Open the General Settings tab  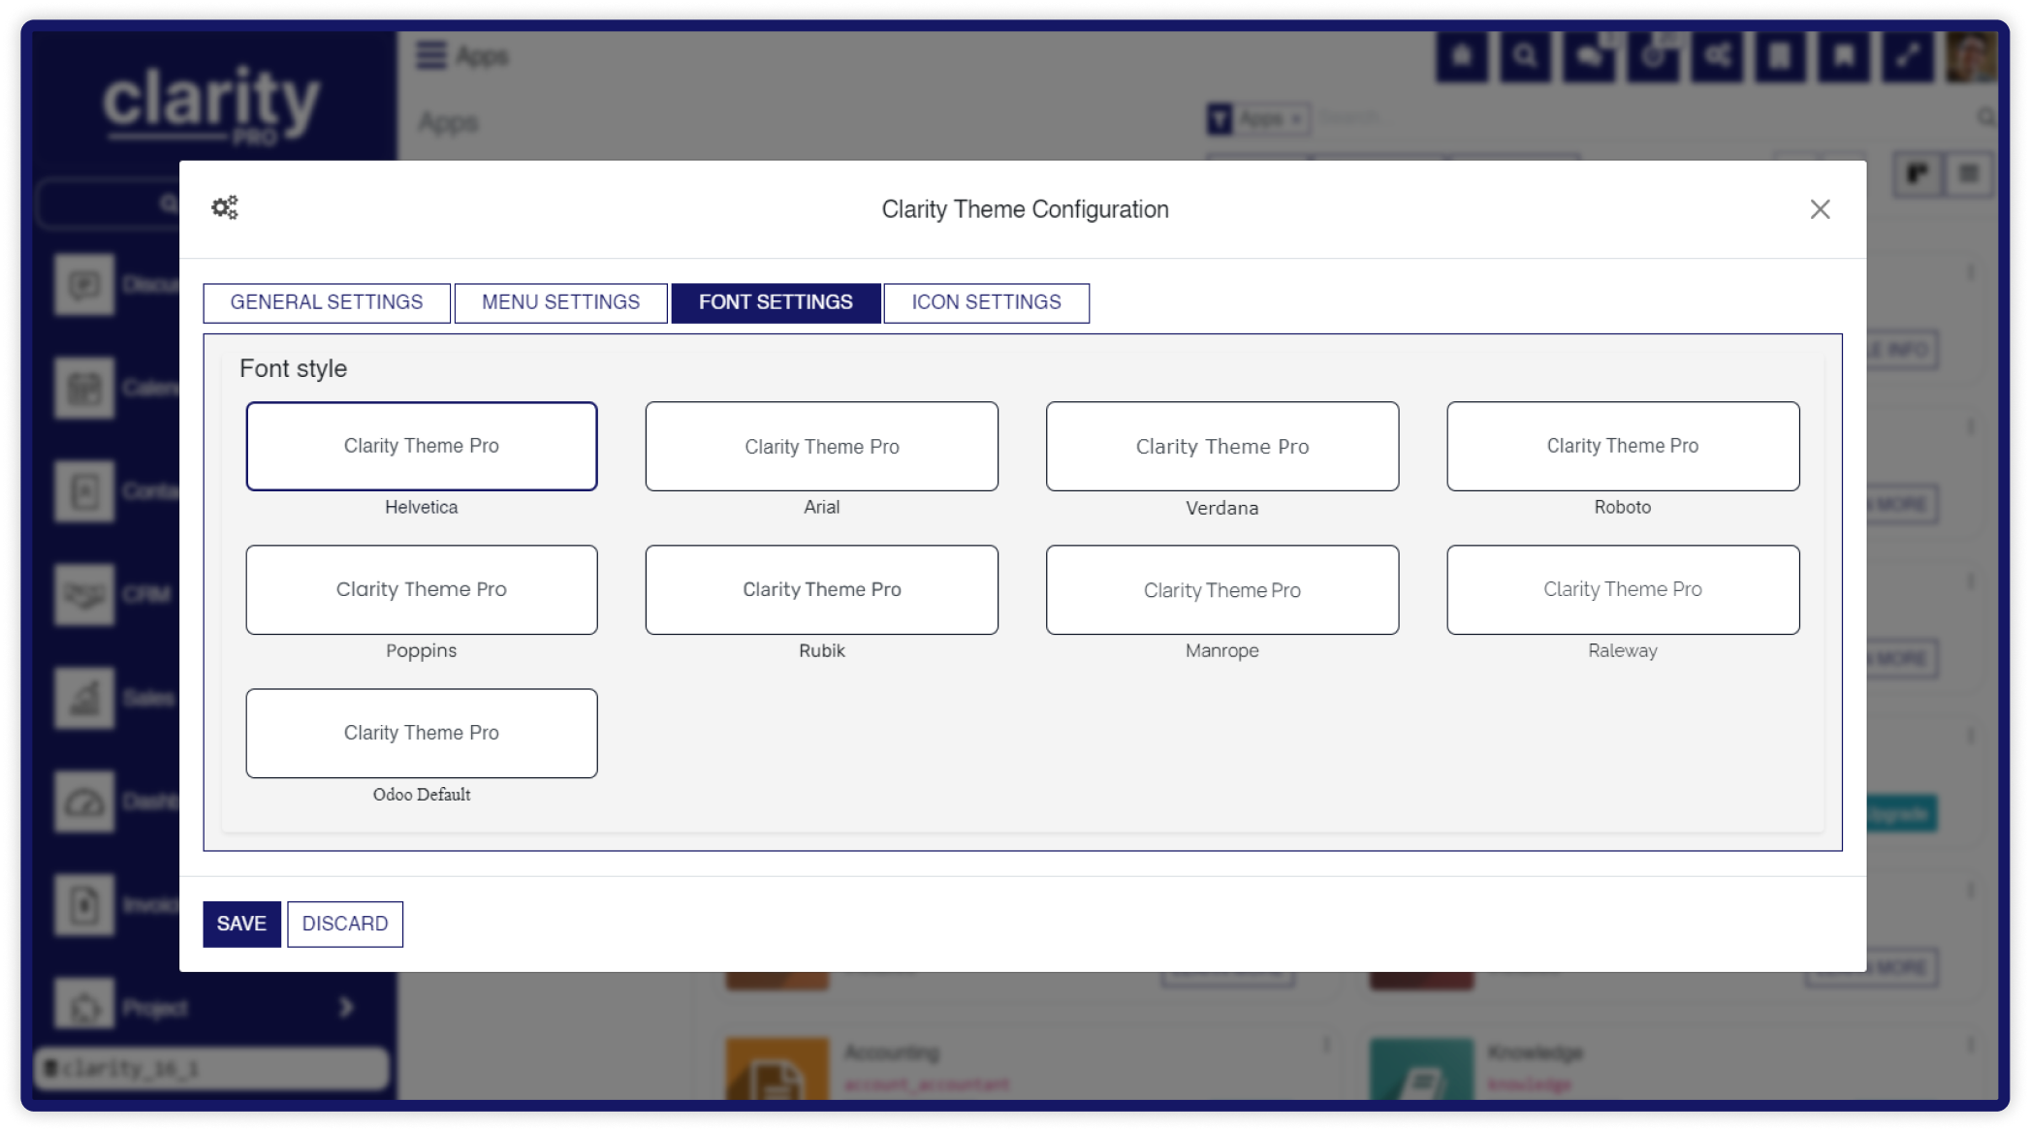pyautogui.click(x=327, y=302)
